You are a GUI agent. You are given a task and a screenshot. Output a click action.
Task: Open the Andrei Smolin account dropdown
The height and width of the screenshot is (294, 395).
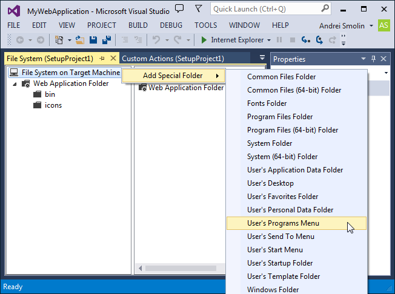click(x=371, y=25)
